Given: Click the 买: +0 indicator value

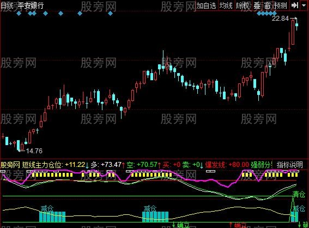Looking at the screenshot, I should tap(172, 165).
